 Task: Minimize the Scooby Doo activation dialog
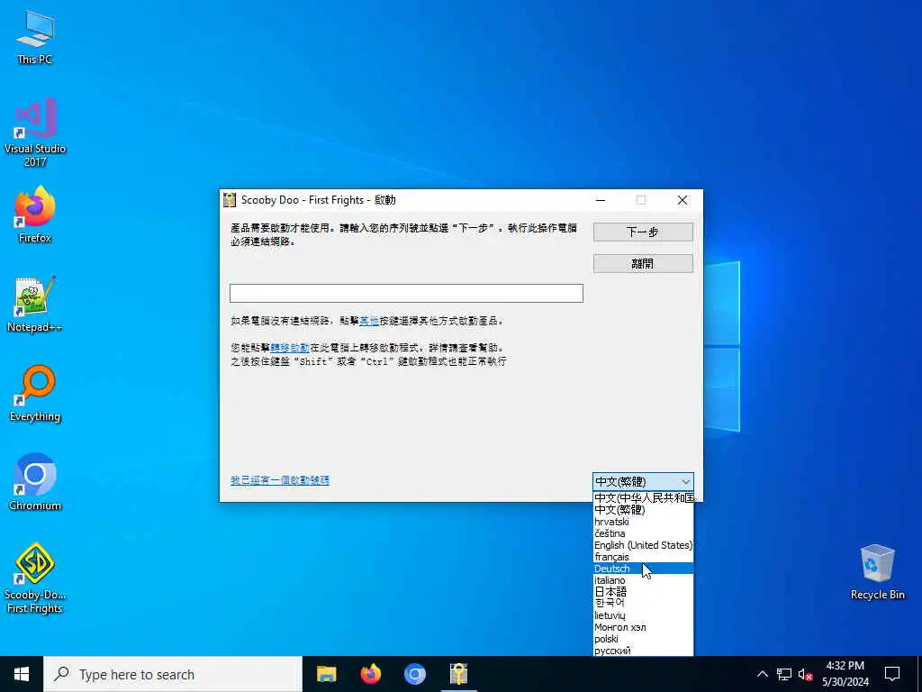(601, 200)
